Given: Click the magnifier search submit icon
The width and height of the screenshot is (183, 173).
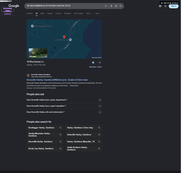Looking at the screenshot, I should pos(120,6).
